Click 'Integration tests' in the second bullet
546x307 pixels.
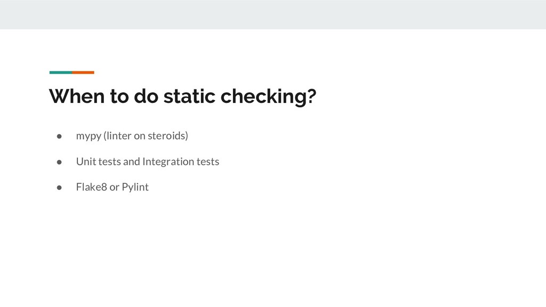pos(180,161)
